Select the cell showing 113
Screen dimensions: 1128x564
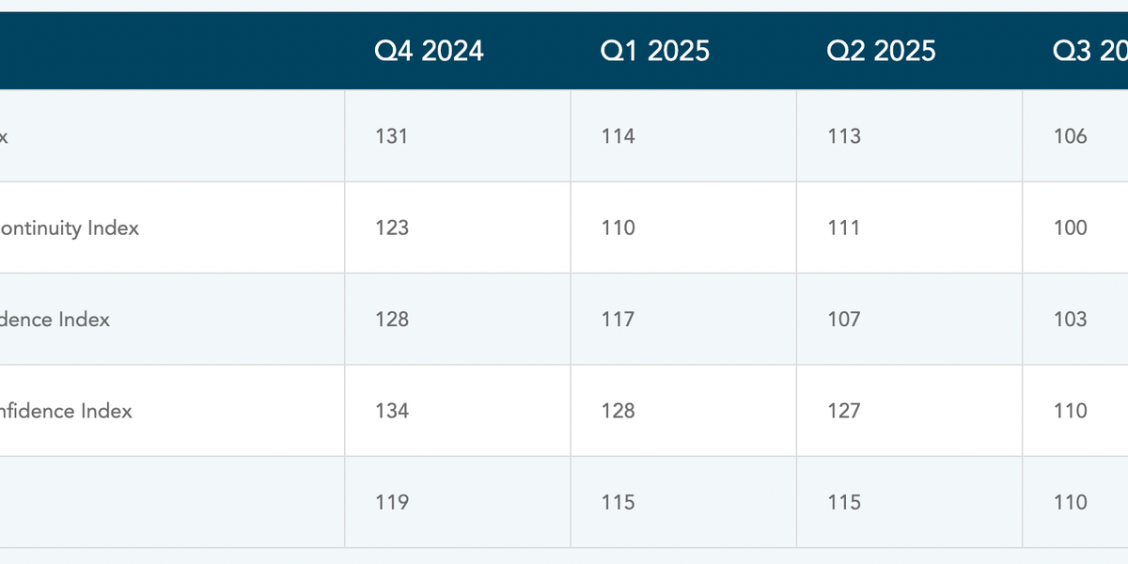click(x=844, y=136)
